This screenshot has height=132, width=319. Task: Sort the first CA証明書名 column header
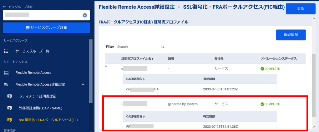click(x=135, y=79)
